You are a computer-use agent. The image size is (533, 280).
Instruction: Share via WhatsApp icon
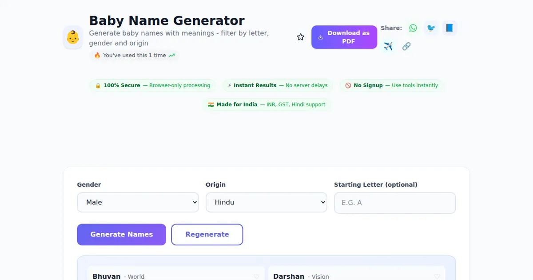click(x=413, y=28)
